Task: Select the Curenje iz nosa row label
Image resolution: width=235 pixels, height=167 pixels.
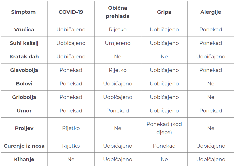Action: point(24,146)
